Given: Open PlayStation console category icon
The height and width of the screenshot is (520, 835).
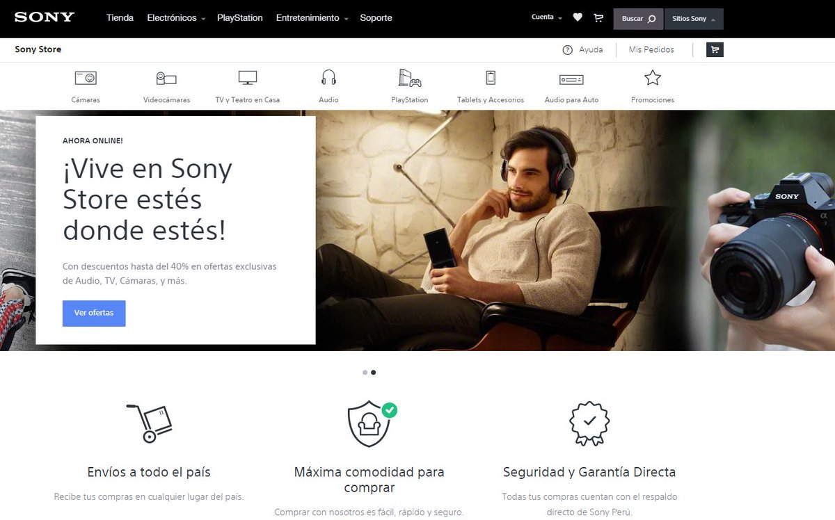Looking at the screenshot, I should point(410,77).
